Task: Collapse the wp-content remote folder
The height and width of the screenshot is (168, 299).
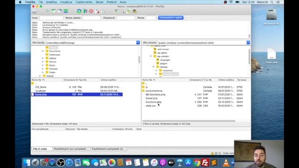Action: click(150, 56)
